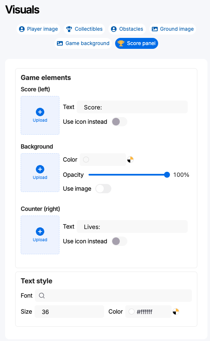Click the Opacity slider handle
Viewport: 210px width, 341px height.
coord(167,175)
